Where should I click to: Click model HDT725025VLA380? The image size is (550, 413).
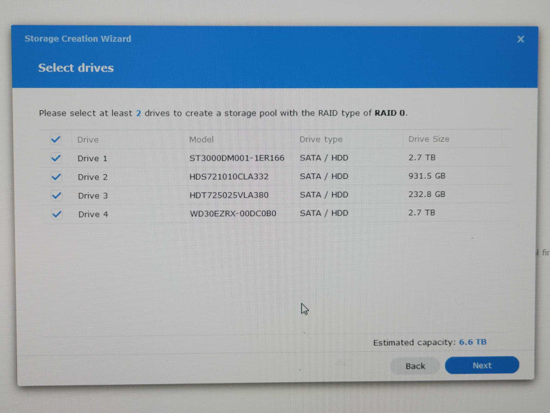(229, 195)
